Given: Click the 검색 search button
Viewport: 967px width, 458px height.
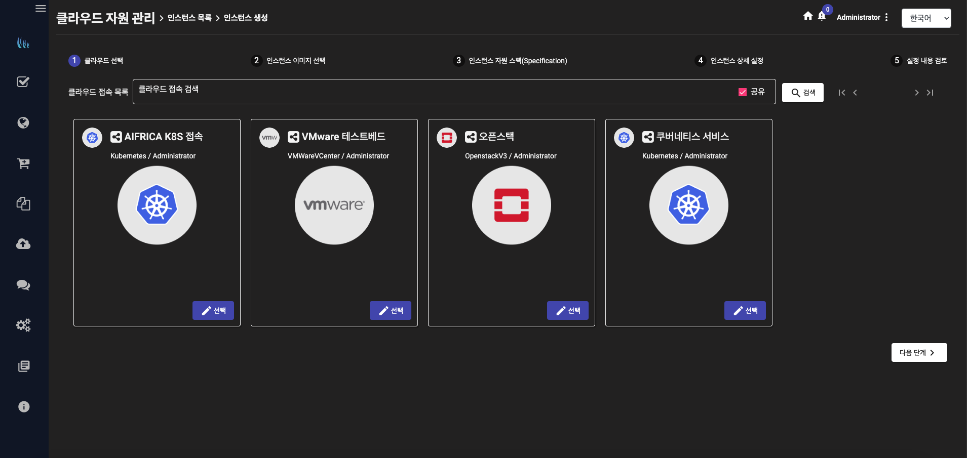Looking at the screenshot, I should click(x=803, y=93).
